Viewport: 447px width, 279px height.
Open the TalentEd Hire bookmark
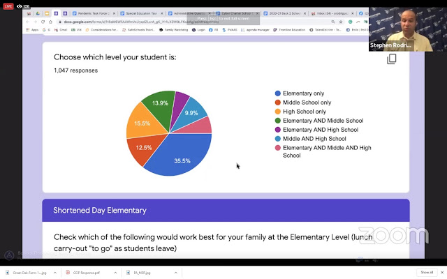point(325,29)
